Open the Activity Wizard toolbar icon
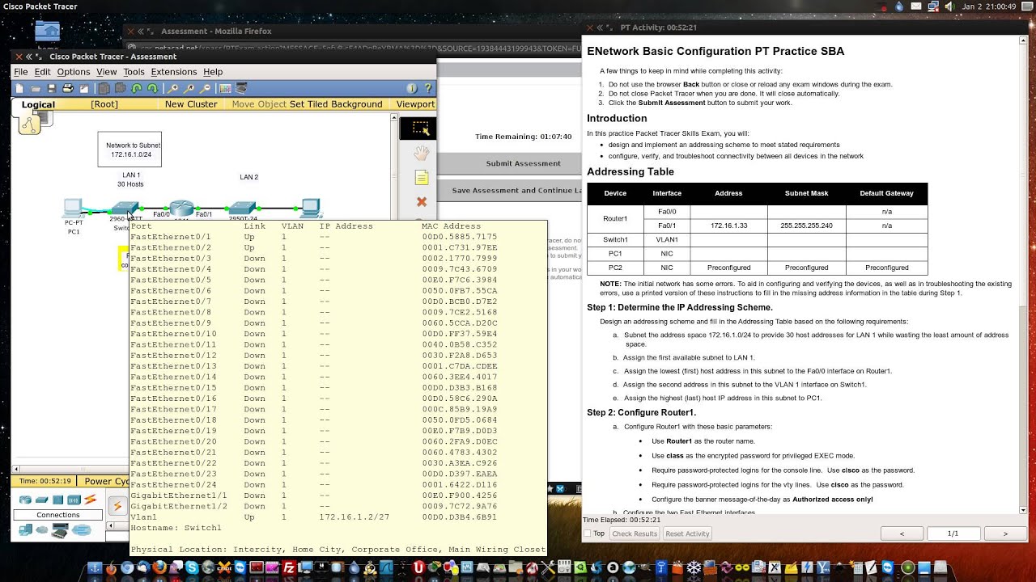 83,88
